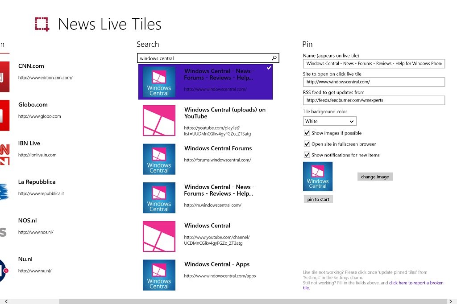The width and height of the screenshot is (457, 304).
Task: Click the IBN Live logo icon
Action: pos(4,154)
